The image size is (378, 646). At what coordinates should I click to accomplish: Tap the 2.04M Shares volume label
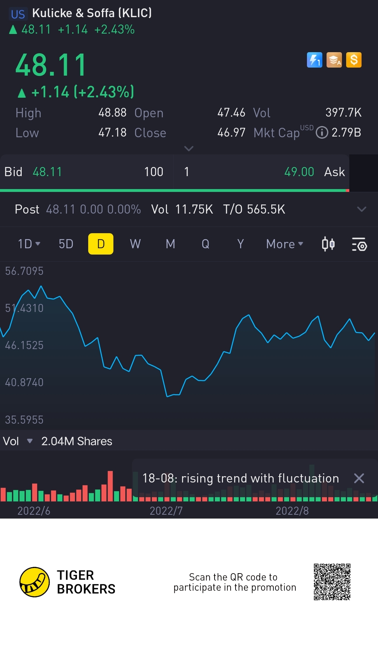(77, 441)
